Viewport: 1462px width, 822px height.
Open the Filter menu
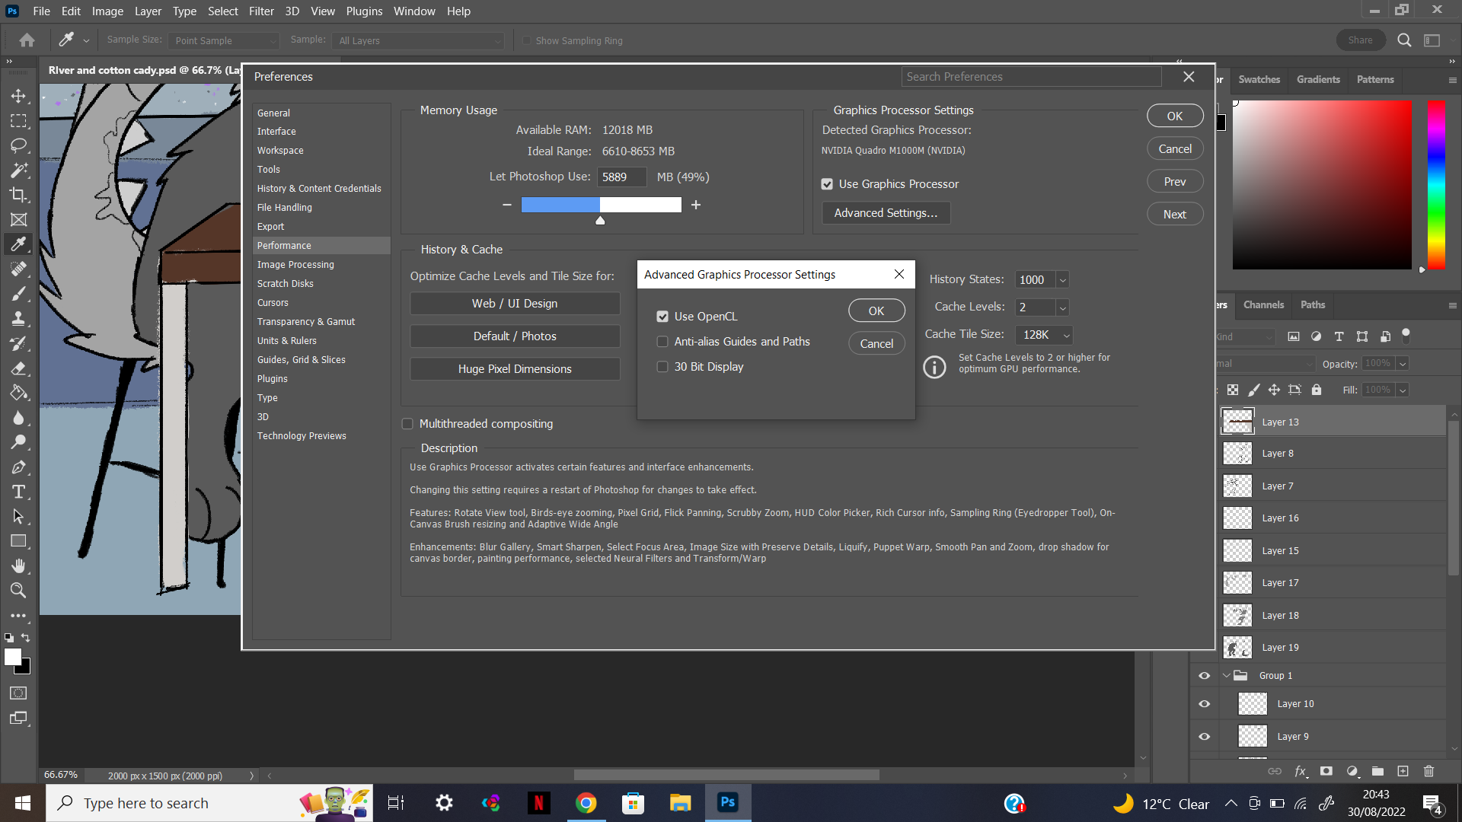tap(261, 11)
